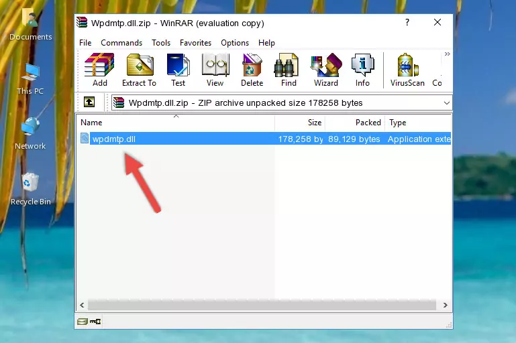Open the Find binoculars tool

[289, 70]
